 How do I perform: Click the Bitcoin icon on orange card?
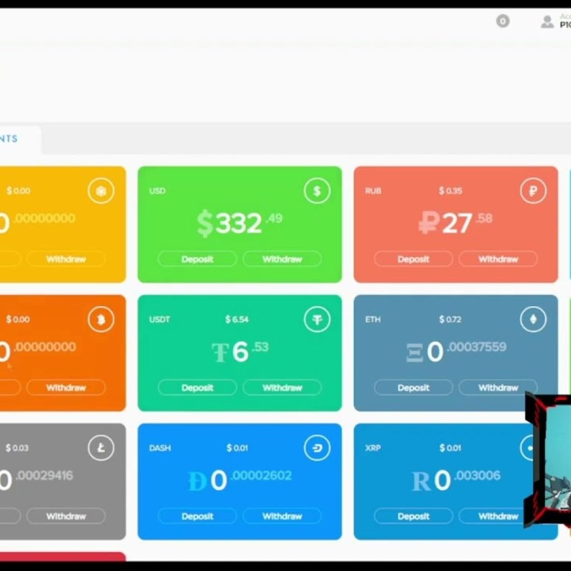[x=101, y=320]
